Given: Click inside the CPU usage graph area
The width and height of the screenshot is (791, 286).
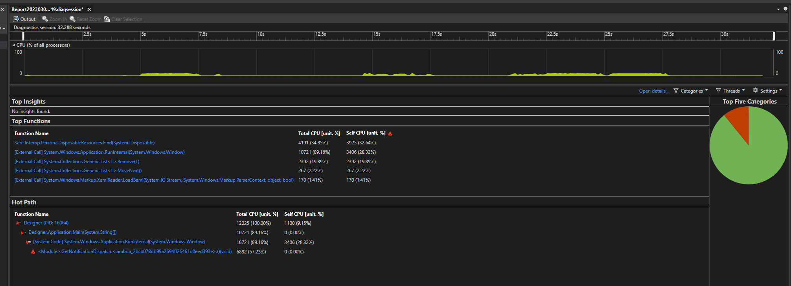Looking at the screenshot, I should (x=399, y=62).
